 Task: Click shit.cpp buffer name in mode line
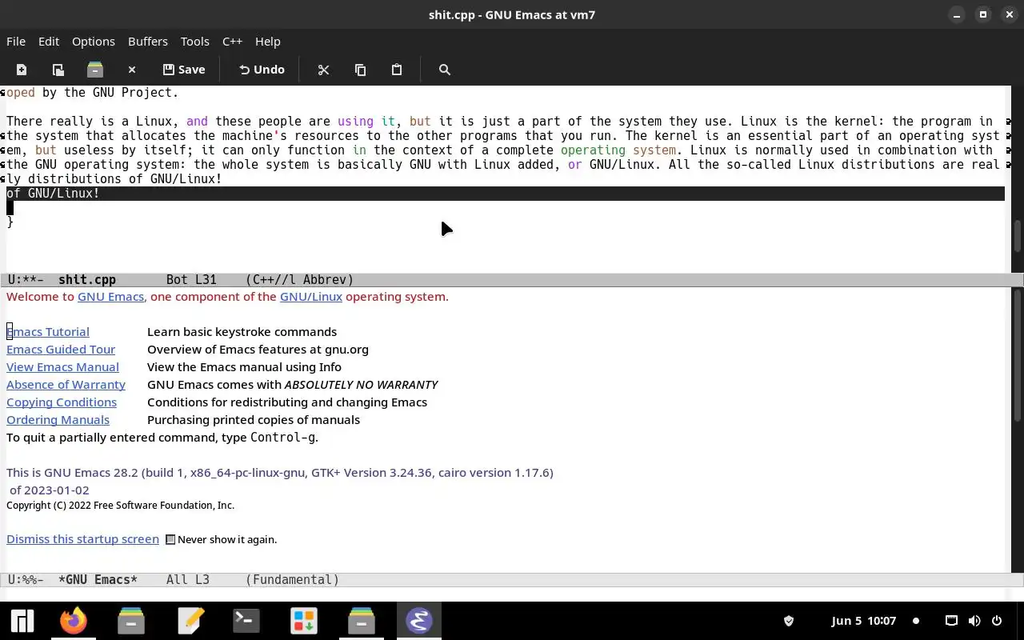pos(87,279)
